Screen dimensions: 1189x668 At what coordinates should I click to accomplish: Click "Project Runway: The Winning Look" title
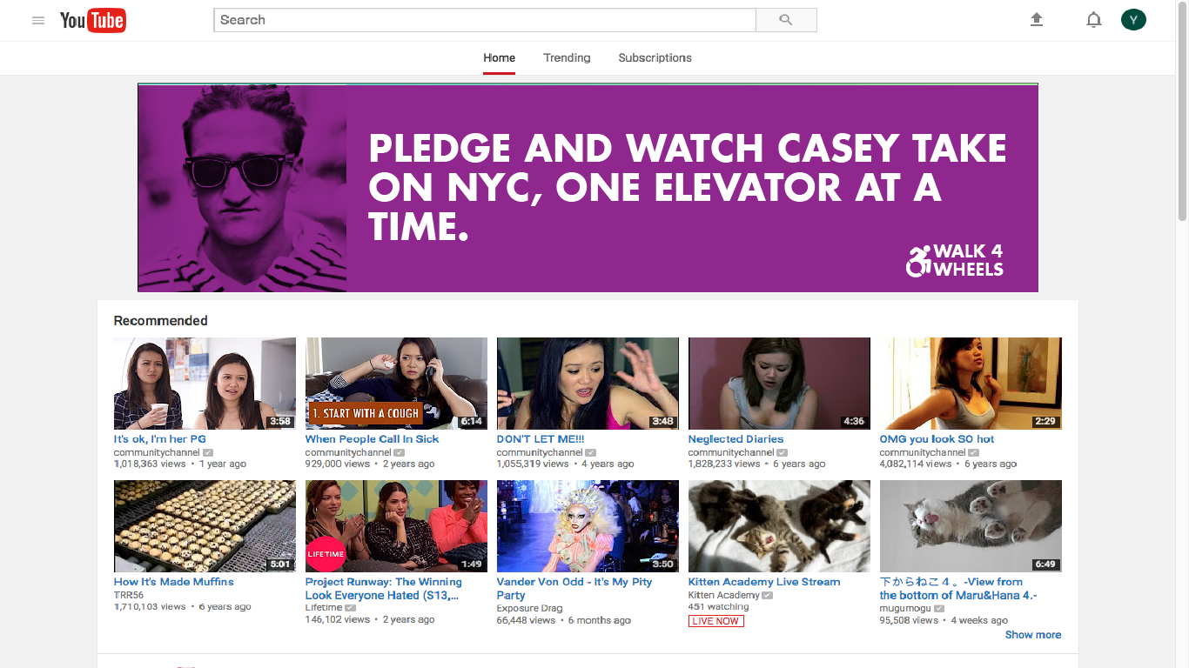(x=384, y=589)
